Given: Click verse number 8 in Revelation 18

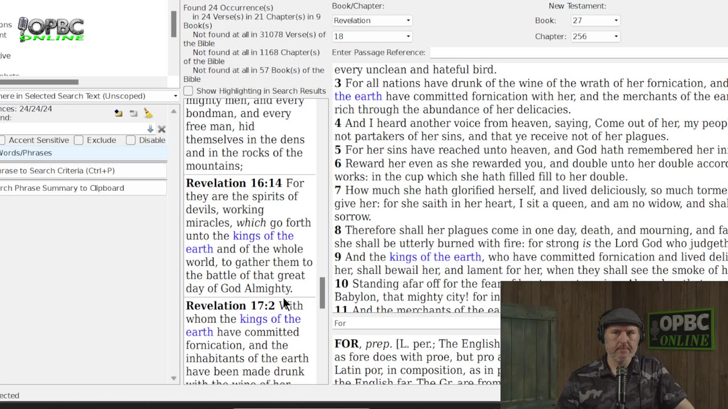Looking at the screenshot, I should pos(338,230).
